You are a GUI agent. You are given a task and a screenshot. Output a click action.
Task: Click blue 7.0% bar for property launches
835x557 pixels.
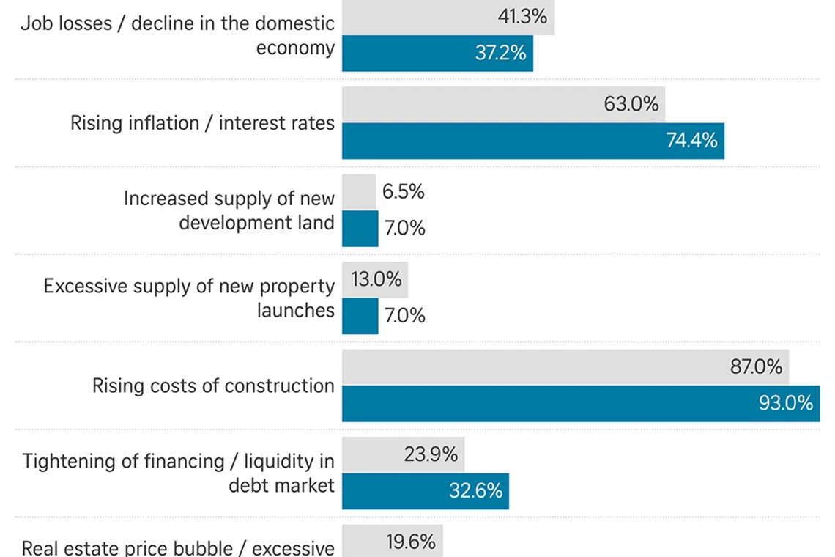tap(360, 316)
